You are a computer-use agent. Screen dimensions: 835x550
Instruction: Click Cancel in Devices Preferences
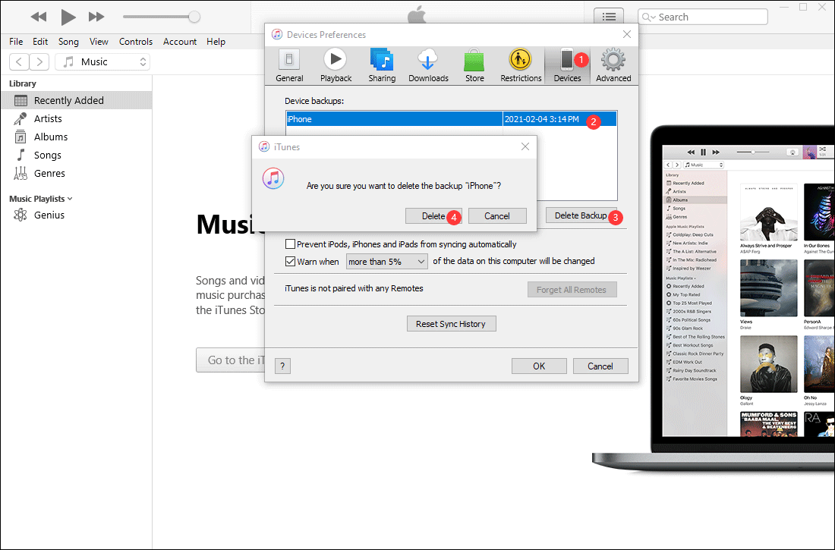coord(600,366)
